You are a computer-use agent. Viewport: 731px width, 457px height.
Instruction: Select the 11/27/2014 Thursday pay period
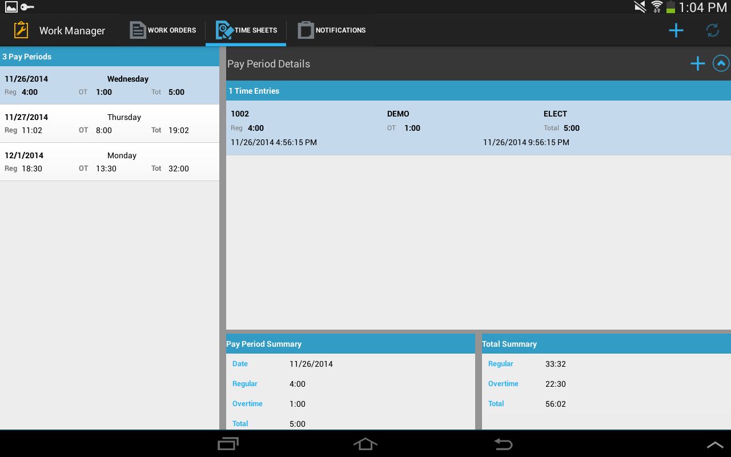110,123
